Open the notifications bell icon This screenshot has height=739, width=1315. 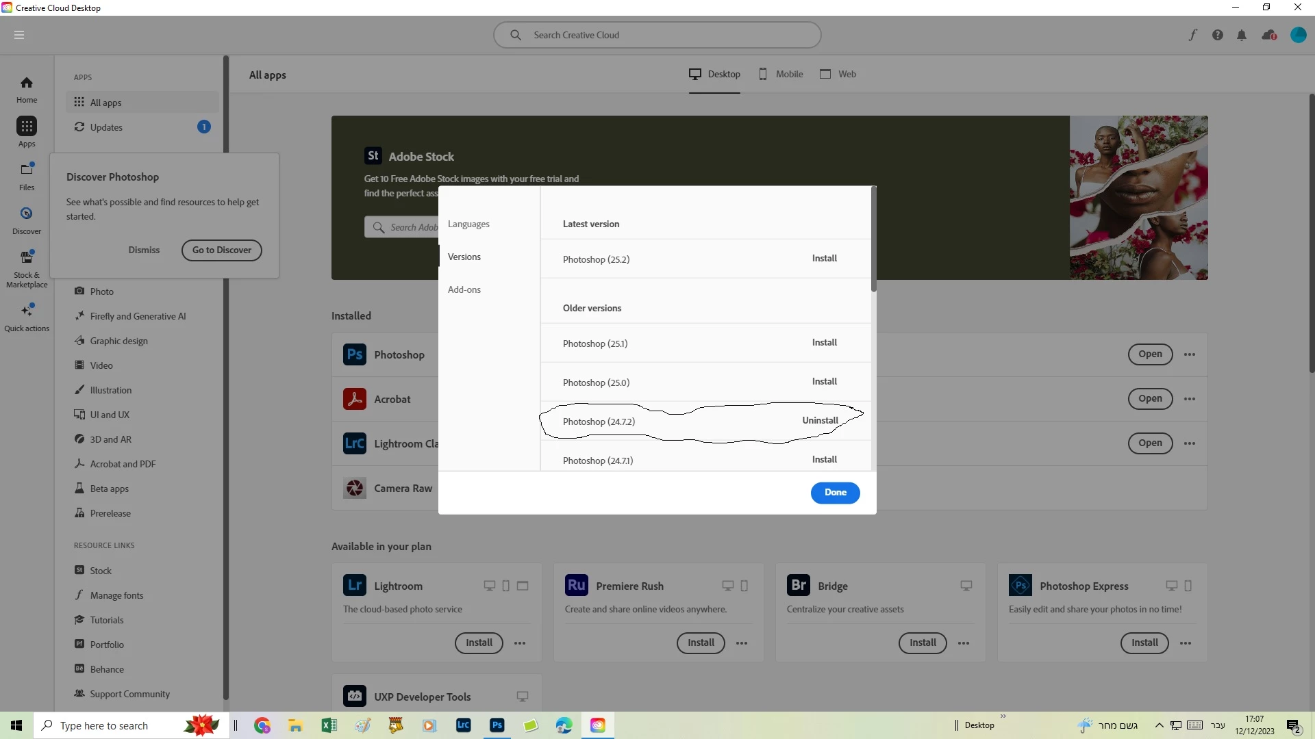(x=1241, y=35)
